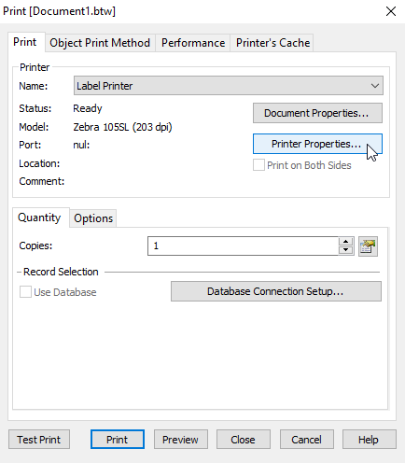Decrease copies with the down arrow
This screenshot has height=463, width=405.
point(345,250)
